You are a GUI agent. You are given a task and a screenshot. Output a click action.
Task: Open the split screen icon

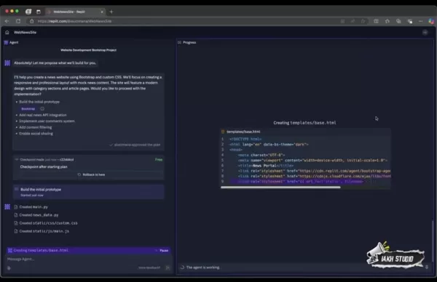pyautogui.click(x=376, y=21)
